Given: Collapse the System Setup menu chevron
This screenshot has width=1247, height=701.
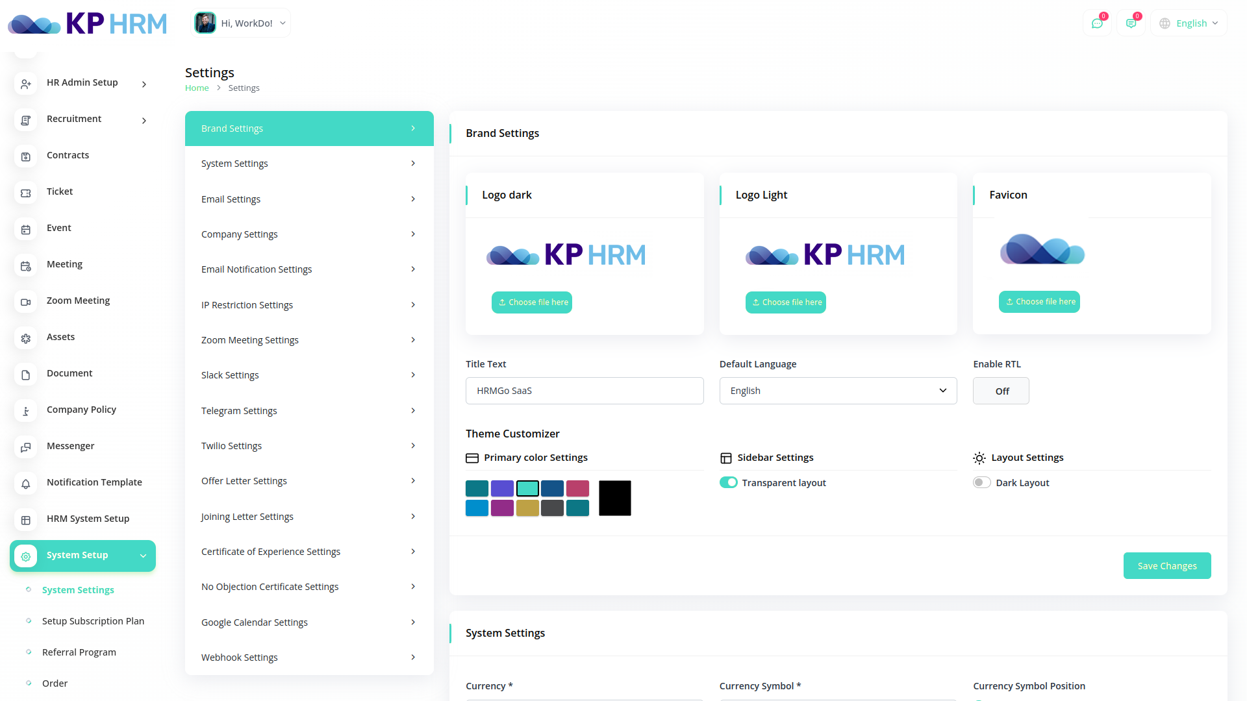Looking at the screenshot, I should (144, 556).
